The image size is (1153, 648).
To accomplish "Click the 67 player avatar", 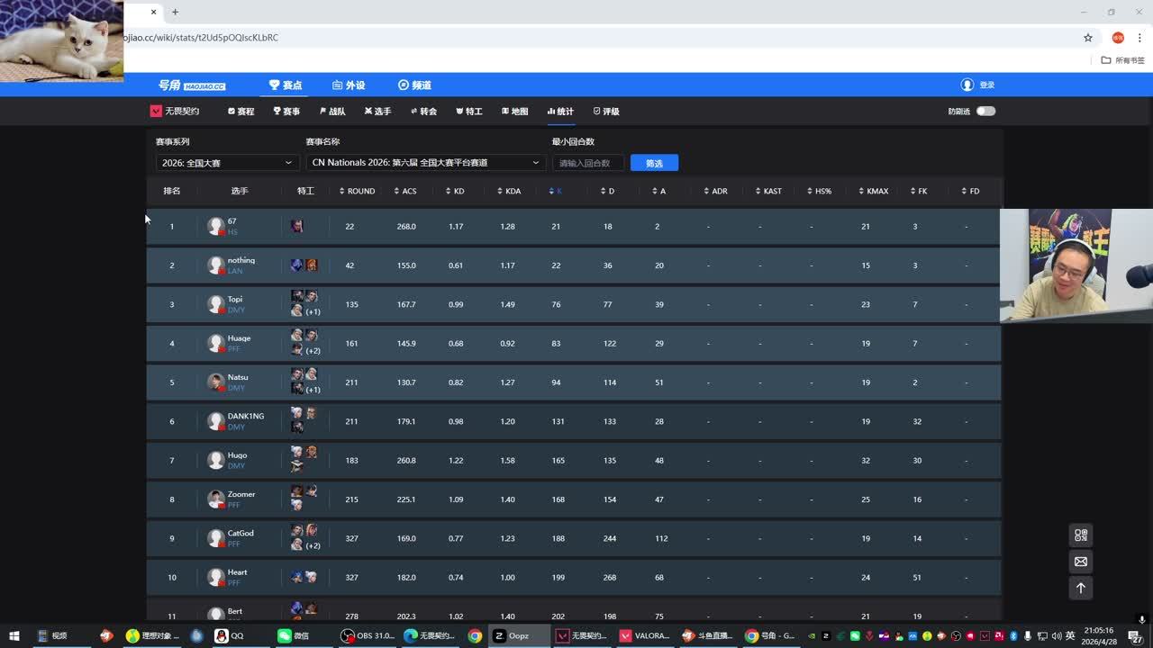I will (x=215, y=227).
